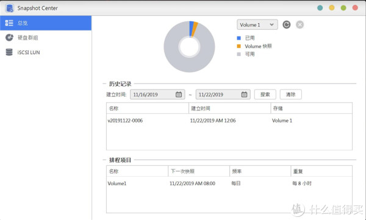Open the end date calendar picker
366x220 pixels.
(244, 94)
